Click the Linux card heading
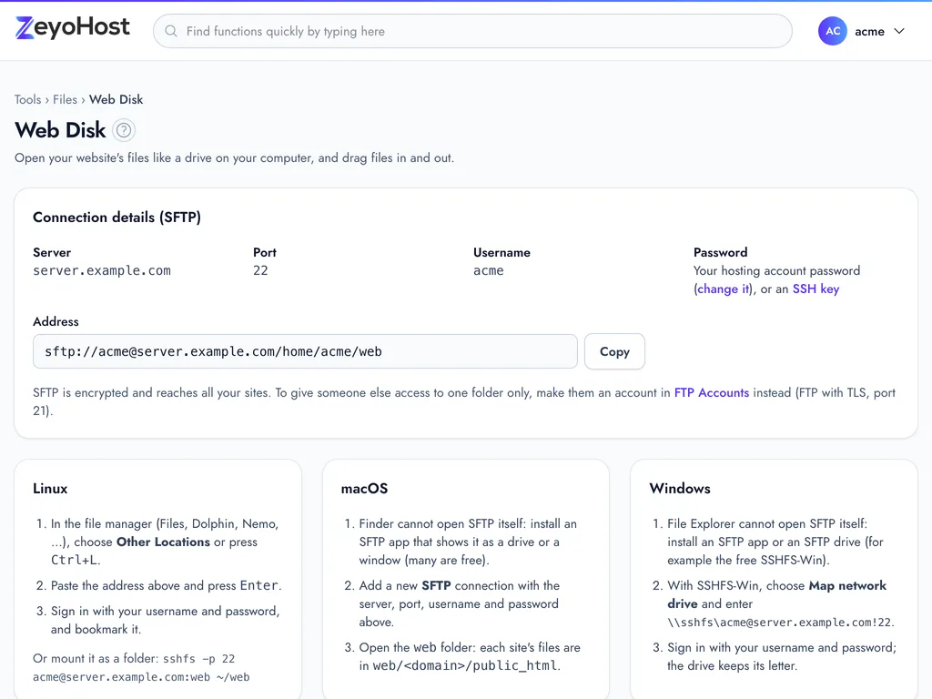The image size is (932, 699). (x=51, y=489)
